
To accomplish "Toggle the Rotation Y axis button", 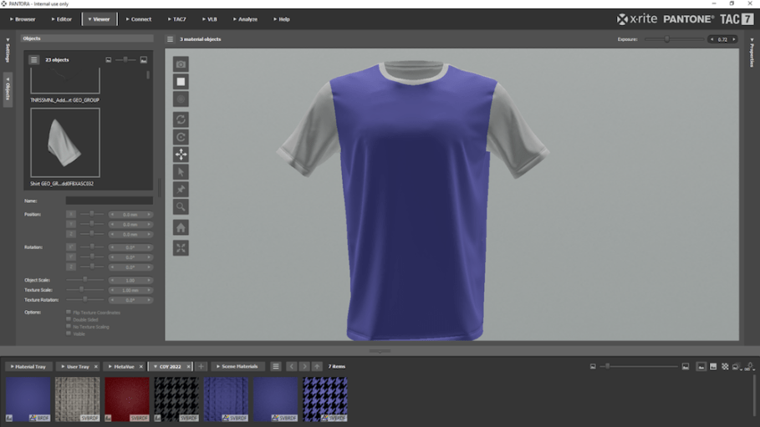I will click(x=71, y=257).
